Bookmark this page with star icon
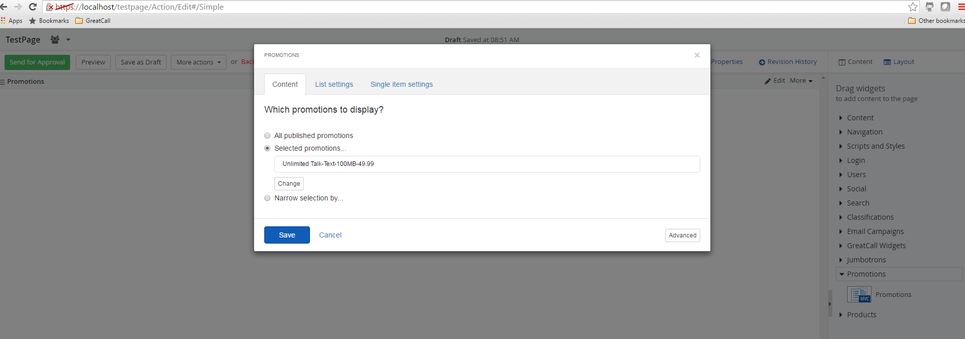 [x=913, y=7]
